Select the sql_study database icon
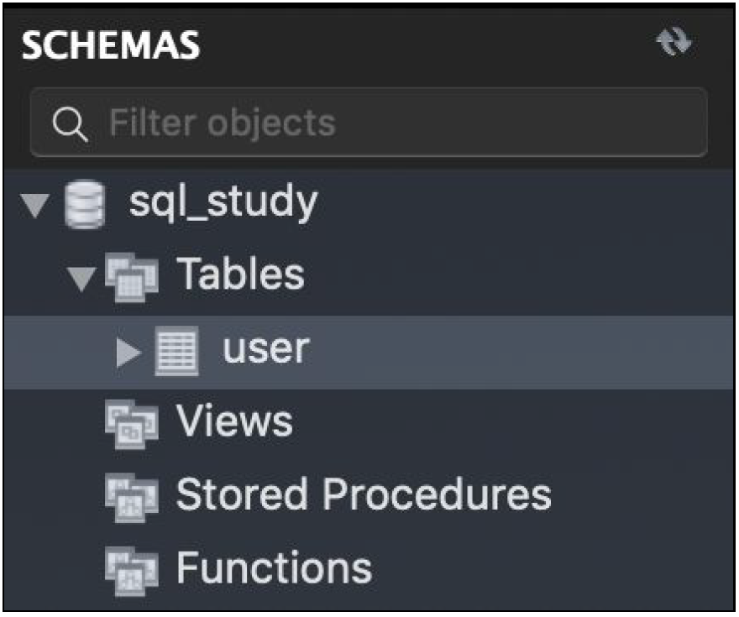The width and height of the screenshot is (739, 617). (x=84, y=205)
